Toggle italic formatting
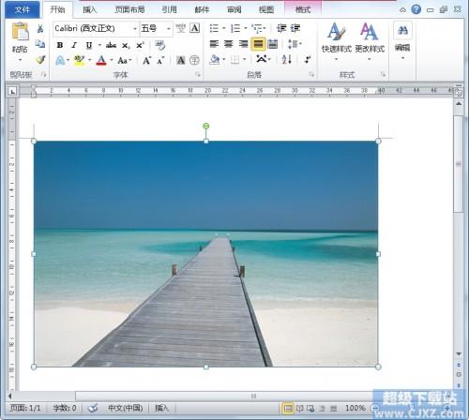Viewport: 469px width, 420px height. 74,45
